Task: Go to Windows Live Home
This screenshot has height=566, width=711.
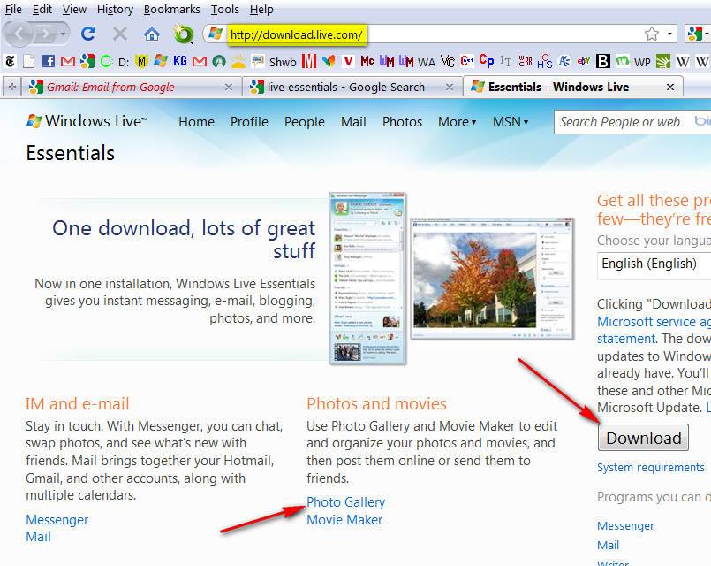Action: pyautogui.click(x=196, y=122)
